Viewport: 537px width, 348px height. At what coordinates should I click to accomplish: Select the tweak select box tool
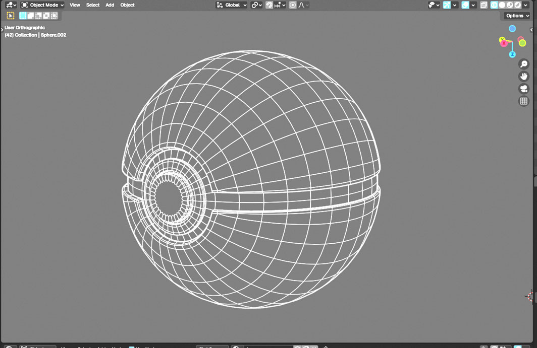click(x=11, y=16)
